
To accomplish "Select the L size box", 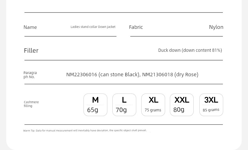I will (x=124, y=105).
